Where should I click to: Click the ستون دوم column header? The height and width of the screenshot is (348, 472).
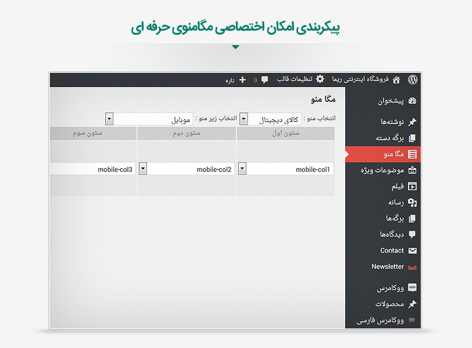pos(187,134)
